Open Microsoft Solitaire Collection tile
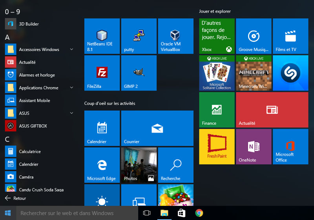314x220 pixels. [x=217, y=73]
